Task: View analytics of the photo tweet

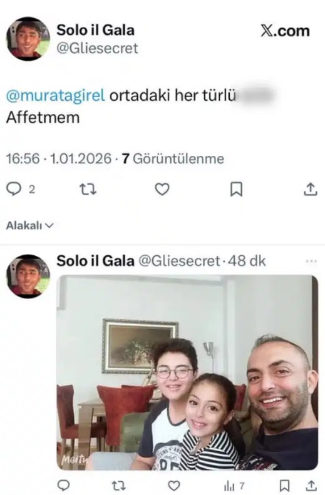Action: point(234,486)
